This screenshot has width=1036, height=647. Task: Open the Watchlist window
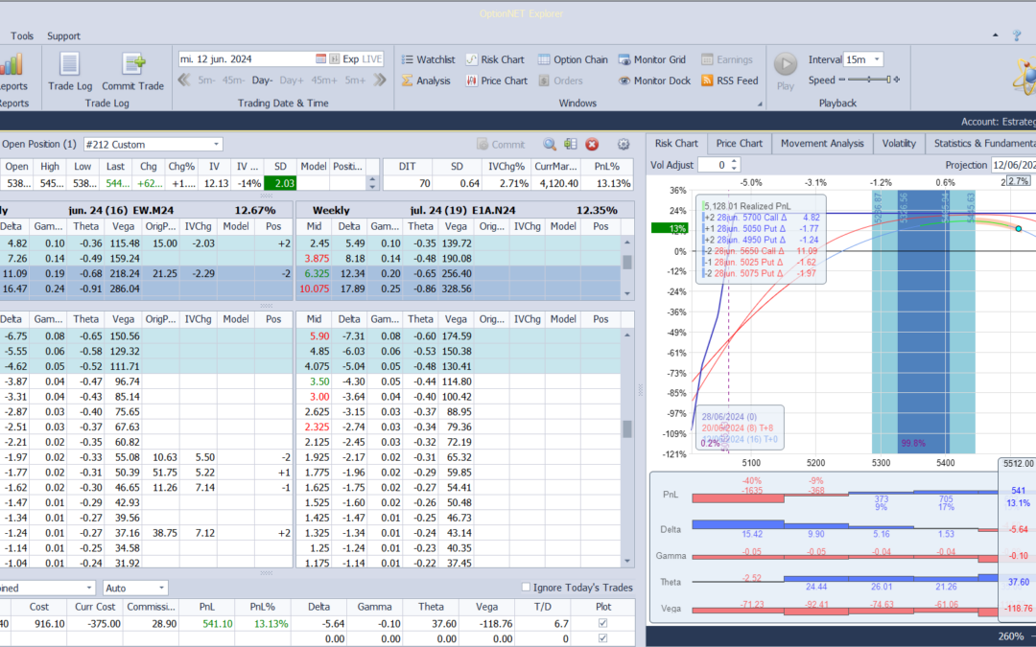tap(428, 59)
